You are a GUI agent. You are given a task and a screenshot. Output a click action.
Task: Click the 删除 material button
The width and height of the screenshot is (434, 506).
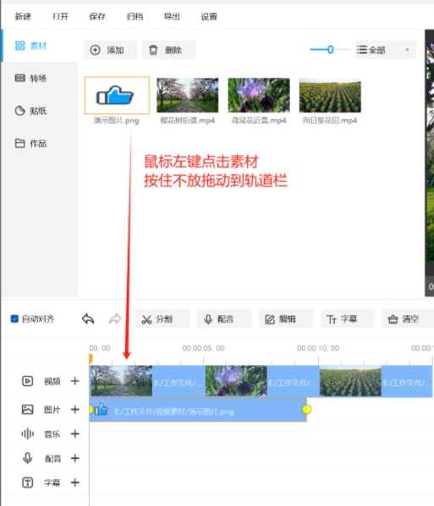(x=168, y=50)
